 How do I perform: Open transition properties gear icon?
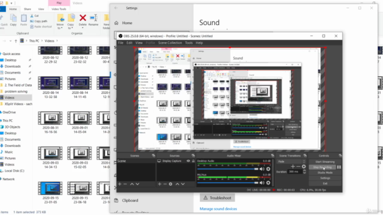[x=303, y=167]
